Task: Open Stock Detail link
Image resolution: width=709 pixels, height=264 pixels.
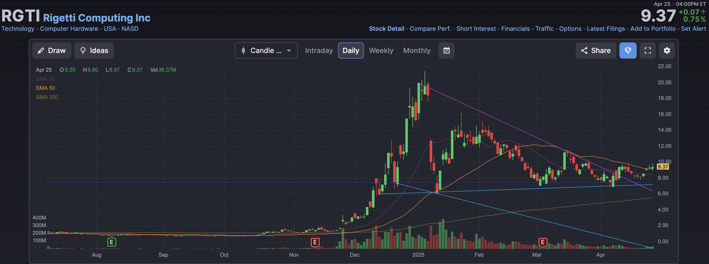Action: [386, 29]
